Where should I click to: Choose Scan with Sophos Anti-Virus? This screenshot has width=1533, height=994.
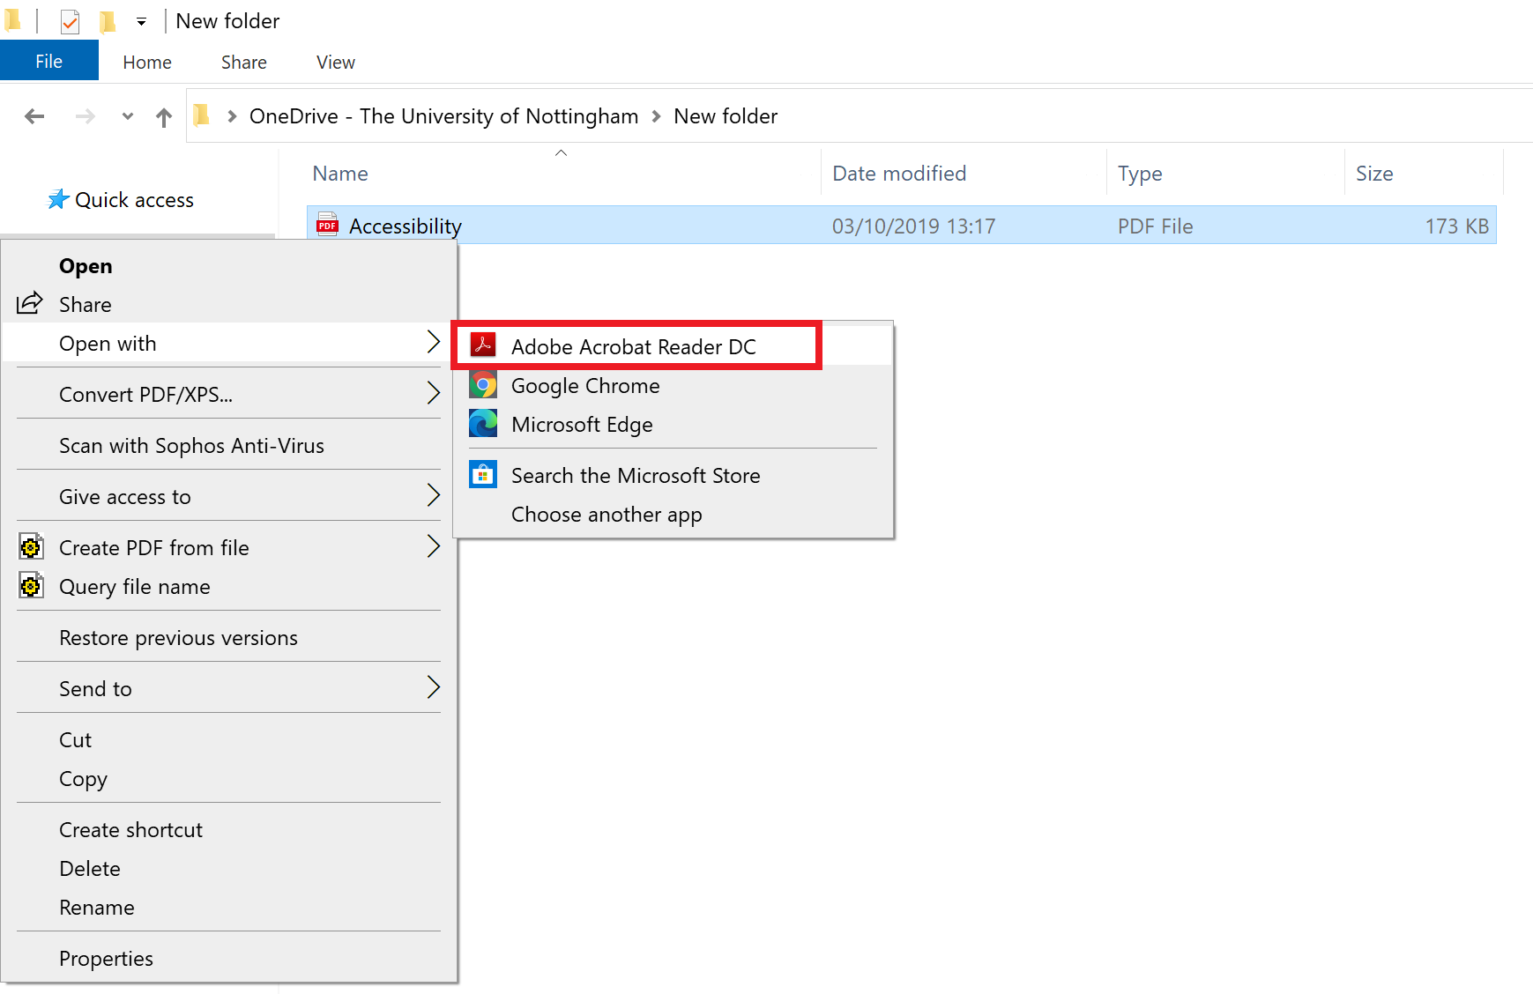click(x=229, y=446)
